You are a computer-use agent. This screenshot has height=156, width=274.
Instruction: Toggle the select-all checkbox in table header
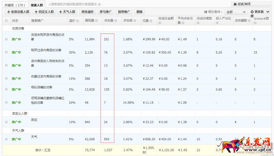tap(6, 21)
